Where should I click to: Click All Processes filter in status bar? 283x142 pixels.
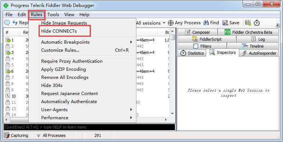click(x=51, y=135)
